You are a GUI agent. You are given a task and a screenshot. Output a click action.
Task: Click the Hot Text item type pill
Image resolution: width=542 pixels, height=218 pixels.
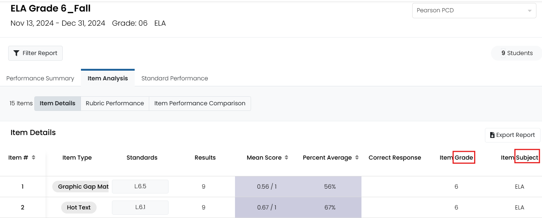79,208
